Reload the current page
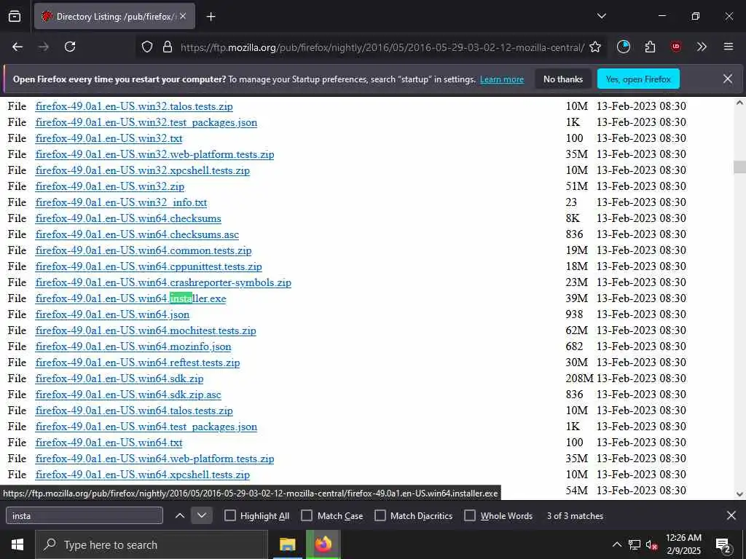746x559 pixels. (x=70, y=47)
